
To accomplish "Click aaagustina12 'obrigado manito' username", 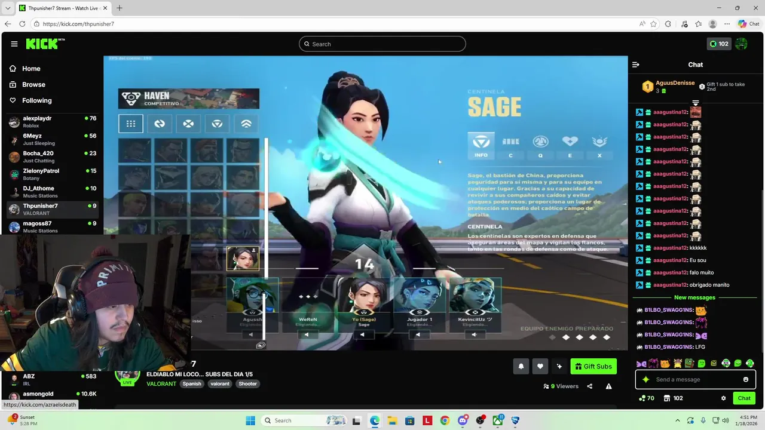I will [x=669, y=285].
